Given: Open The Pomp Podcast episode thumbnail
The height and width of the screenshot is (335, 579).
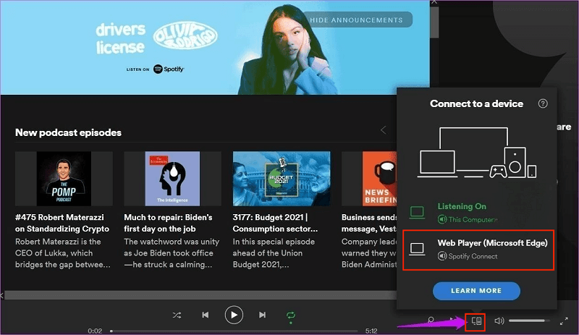Looking at the screenshot, I should (64, 179).
